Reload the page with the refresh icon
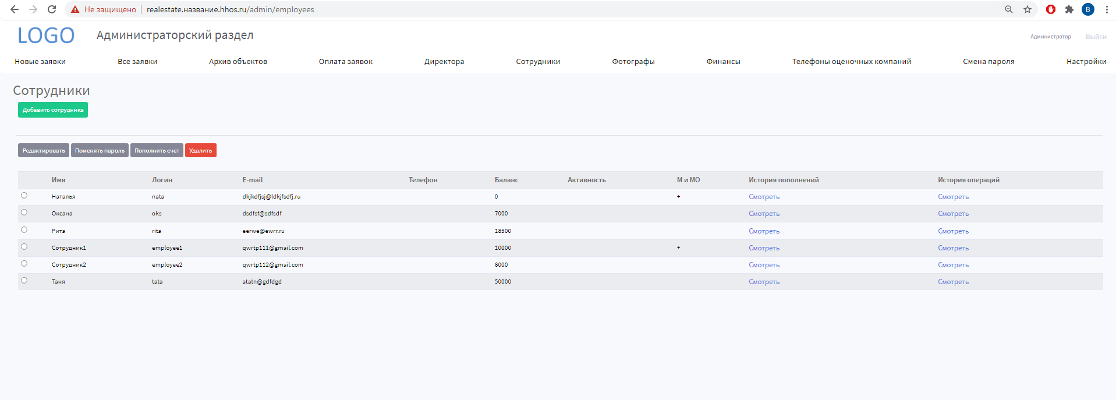Viewport: 1116px width, 400px height. tap(52, 9)
